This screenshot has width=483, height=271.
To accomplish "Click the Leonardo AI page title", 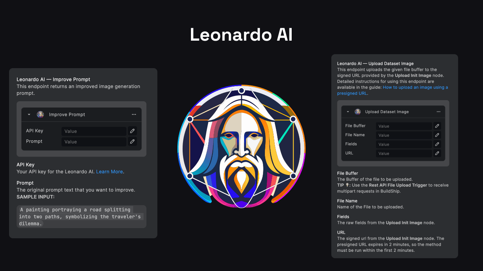I will tap(241, 35).
